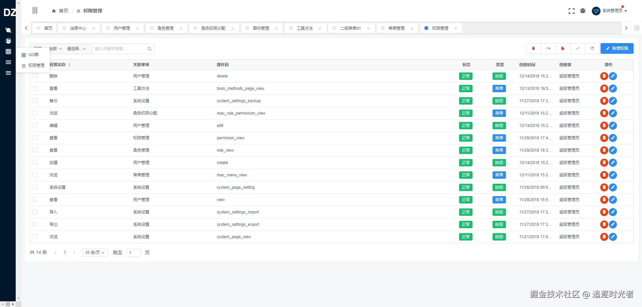
Task: Click the green checkmark enable toolbar icon
Action: 577,48
